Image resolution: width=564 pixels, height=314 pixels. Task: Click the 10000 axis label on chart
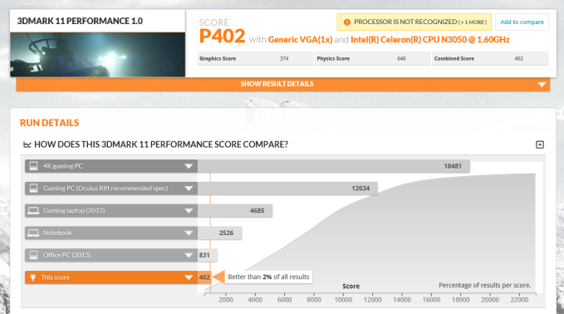[x=343, y=300]
